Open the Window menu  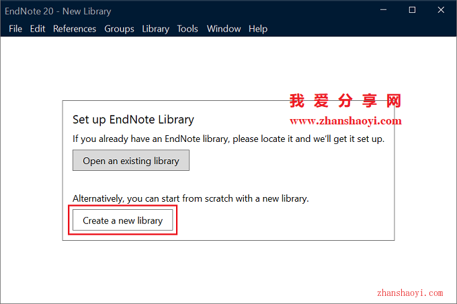pos(224,29)
